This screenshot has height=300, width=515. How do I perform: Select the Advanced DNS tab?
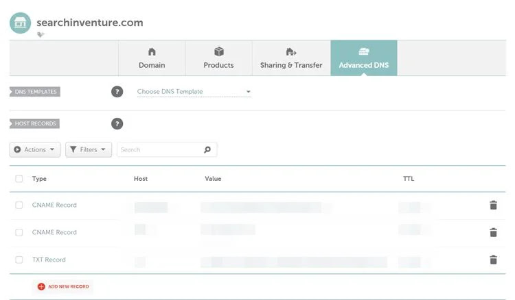coord(364,58)
